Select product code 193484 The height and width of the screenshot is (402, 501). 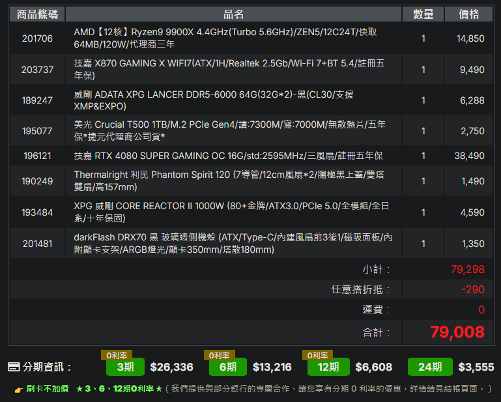[x=37, y=212]
